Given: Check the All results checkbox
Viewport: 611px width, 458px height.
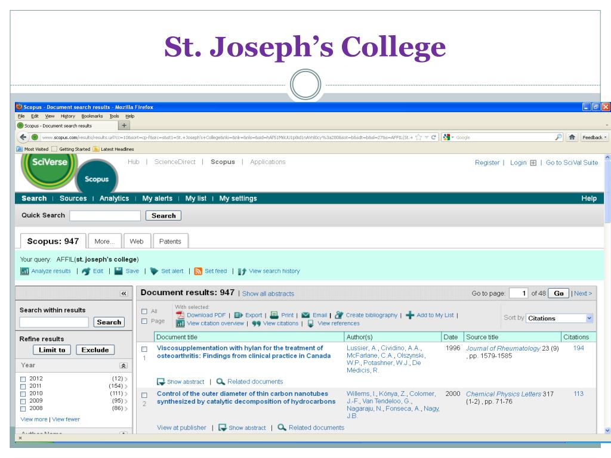Looking at the screenshot, I should pos(144,311).
